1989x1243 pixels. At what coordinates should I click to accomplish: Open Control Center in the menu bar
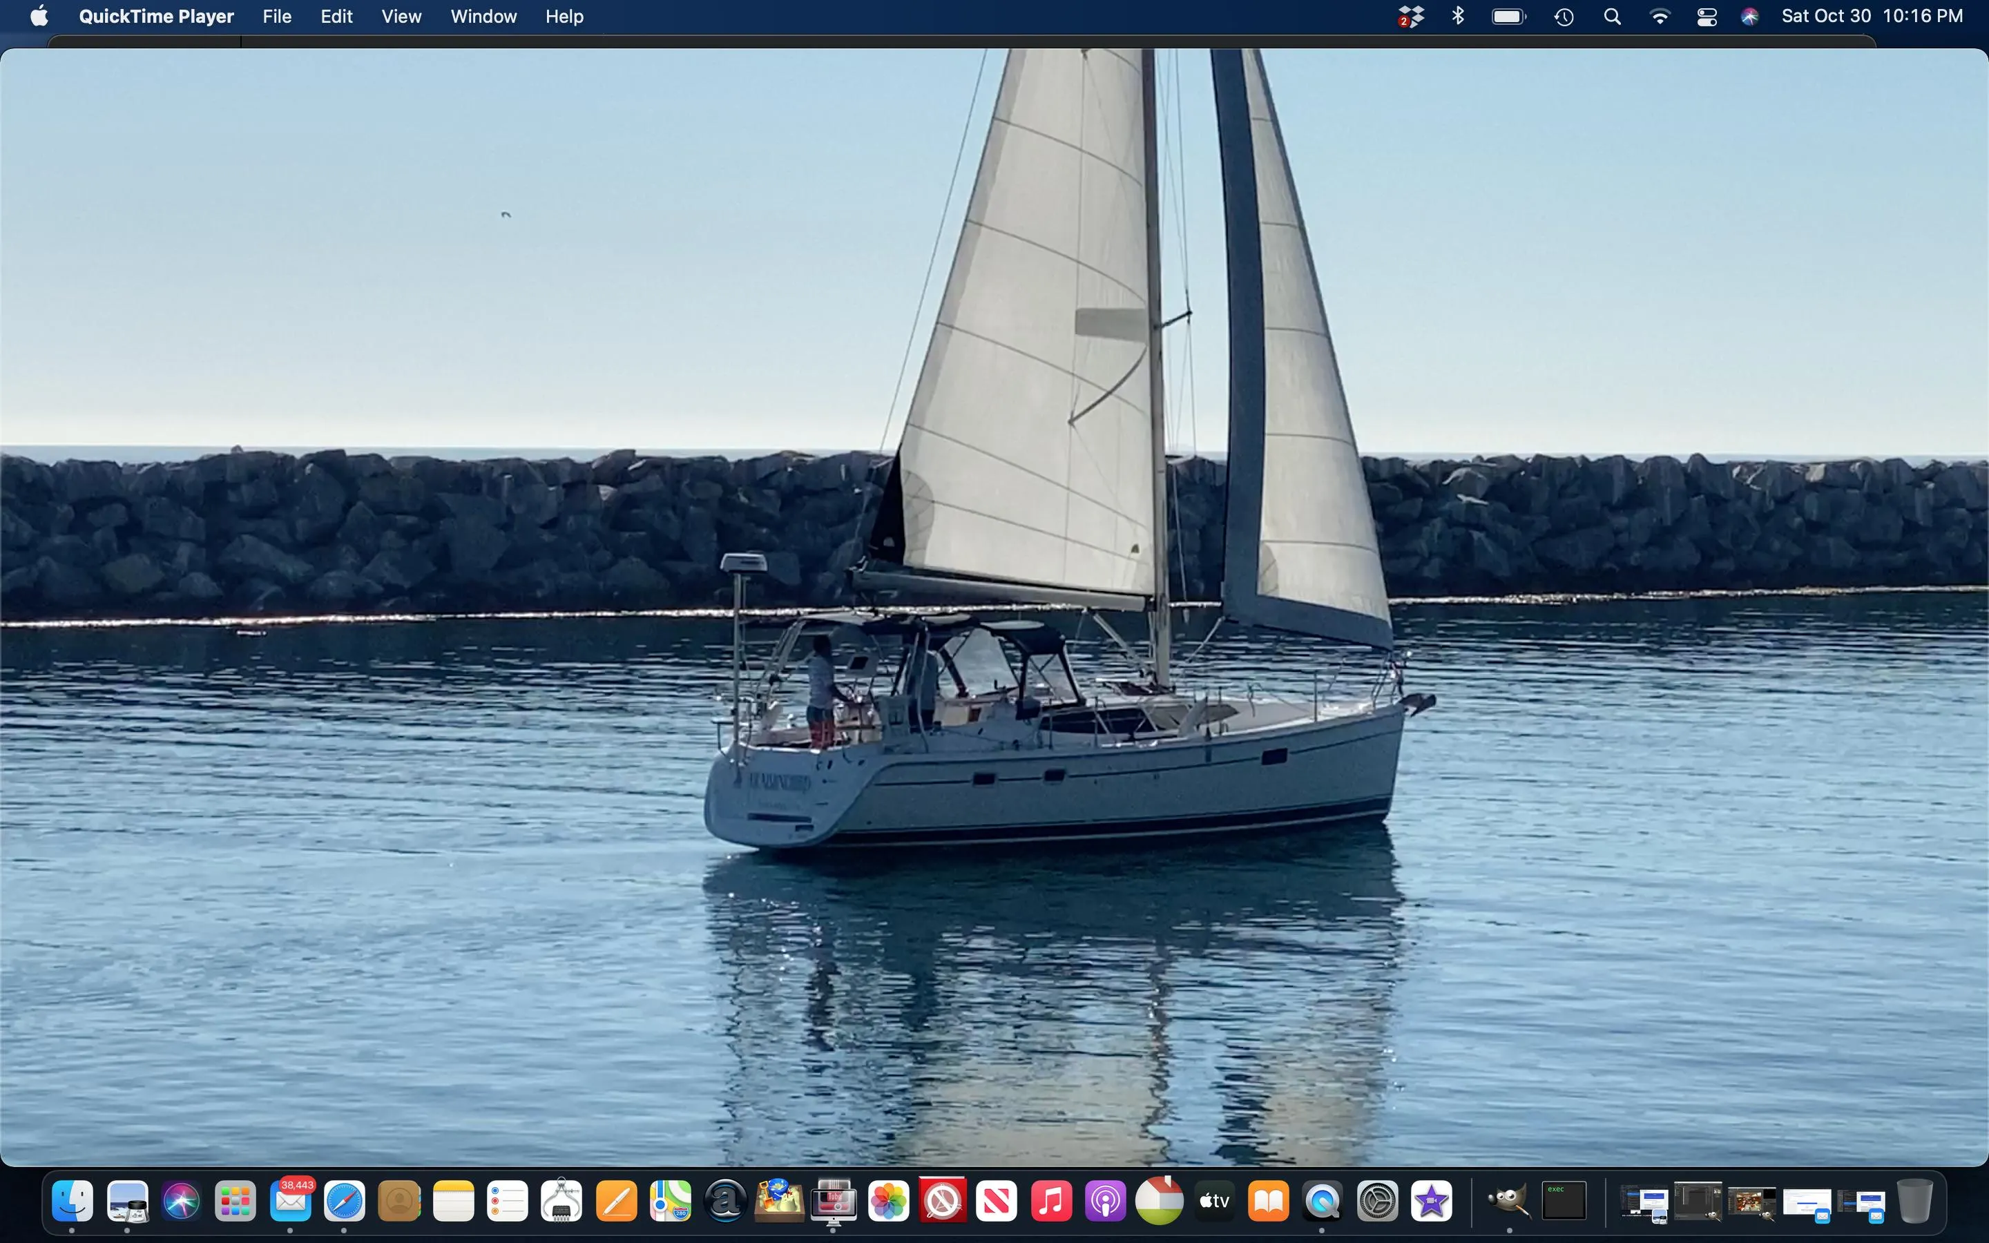coord(1707,17)
